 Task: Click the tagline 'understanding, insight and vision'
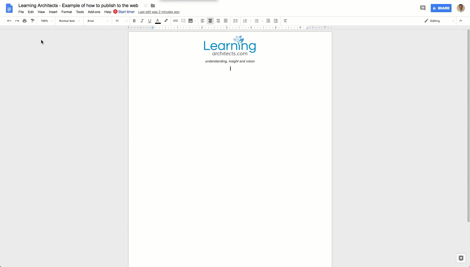click(230, 61)
